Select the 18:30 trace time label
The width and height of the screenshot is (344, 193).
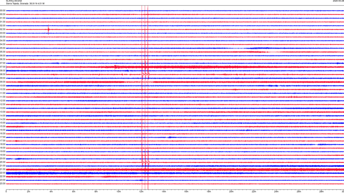click(x=3, y=148)
